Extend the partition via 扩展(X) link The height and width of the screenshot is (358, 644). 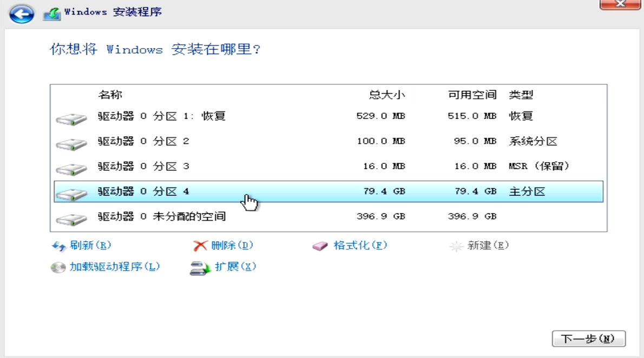pyautogui.click(x=235, y=267)
